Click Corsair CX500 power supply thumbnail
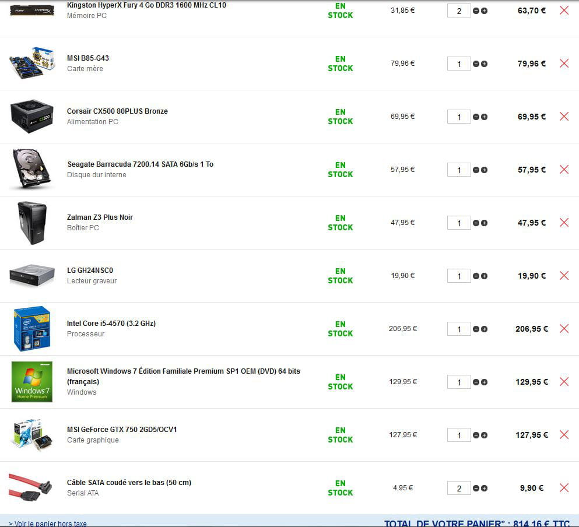 pos(32,116)
